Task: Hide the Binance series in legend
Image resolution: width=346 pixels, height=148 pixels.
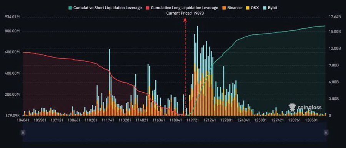Action: point(232,8)
